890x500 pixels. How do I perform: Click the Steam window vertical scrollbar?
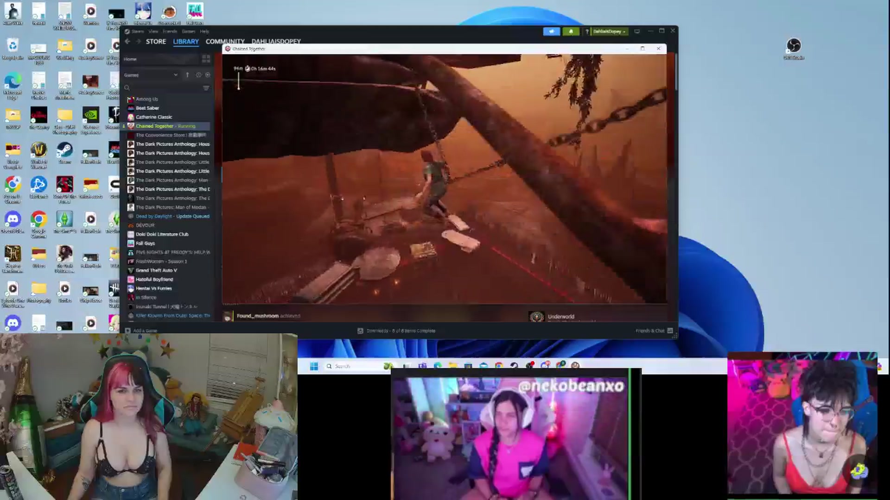click(x=676, y=72)
